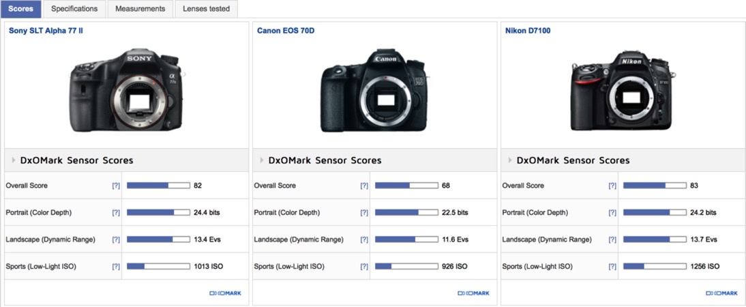Click Nikon low-light bar at 1256 ISO
The width and height of the screenshot is (746, 307).
tap(655, 267)
